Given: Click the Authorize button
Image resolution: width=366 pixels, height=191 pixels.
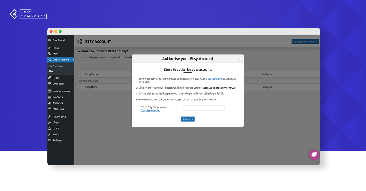Looking at the screenshot, I should (x=188, y=119).
